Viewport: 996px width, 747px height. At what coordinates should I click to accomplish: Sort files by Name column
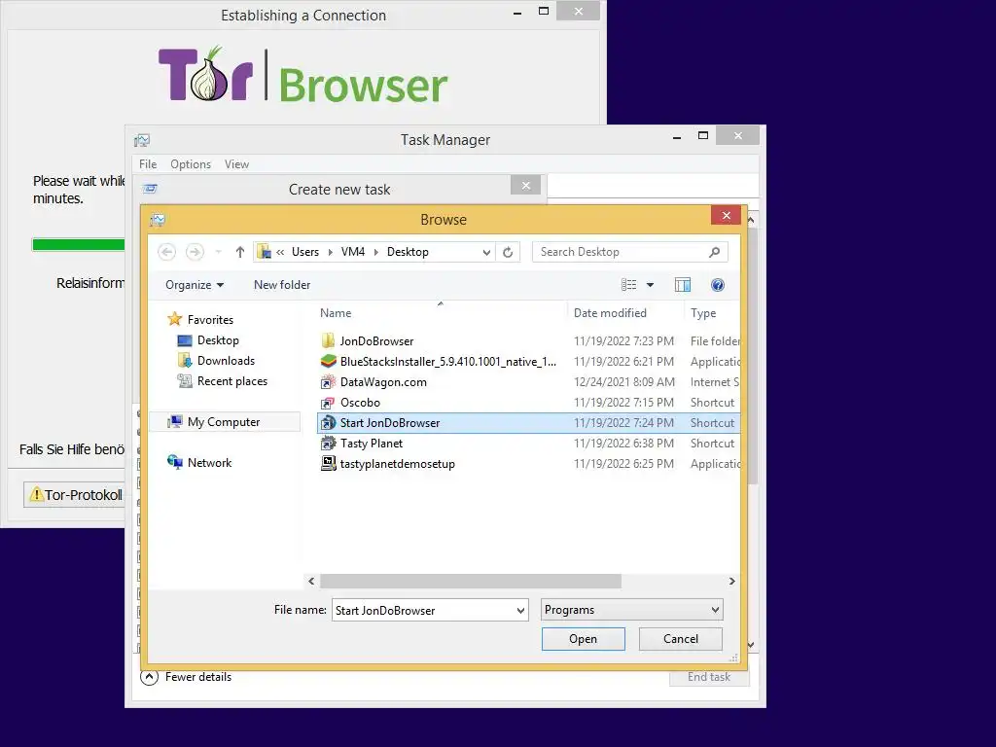click(336, 312)
